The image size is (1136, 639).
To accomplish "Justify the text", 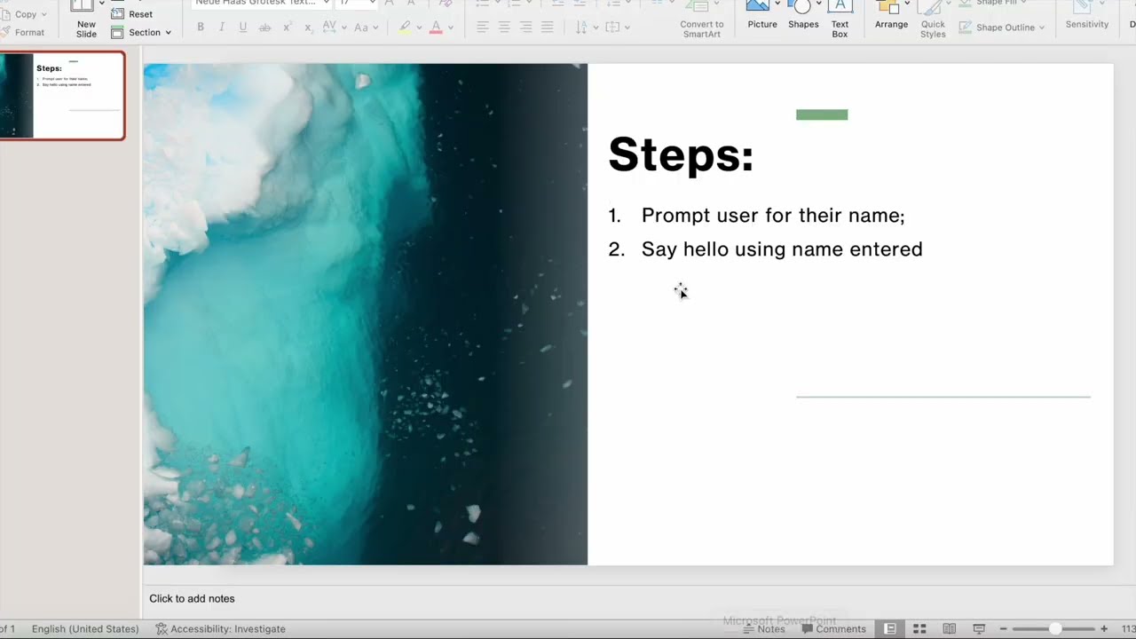I will tap(547, 28).
